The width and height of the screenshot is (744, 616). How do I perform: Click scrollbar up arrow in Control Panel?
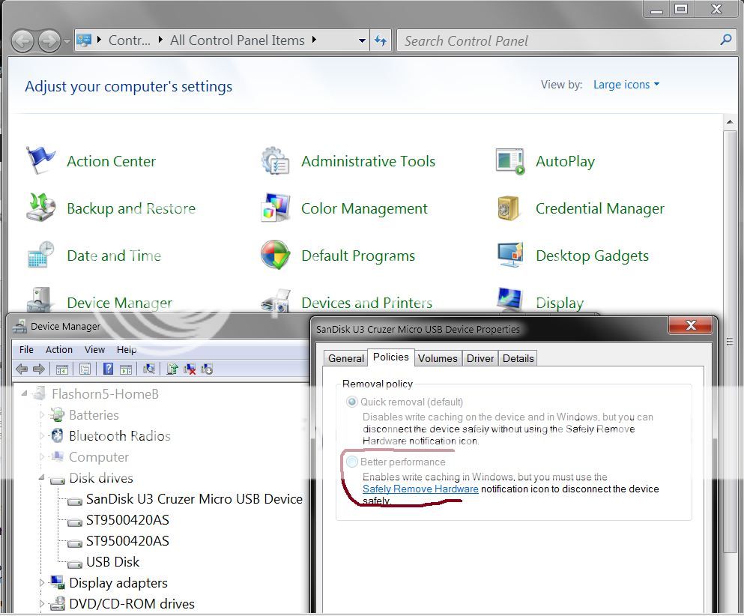730,122
